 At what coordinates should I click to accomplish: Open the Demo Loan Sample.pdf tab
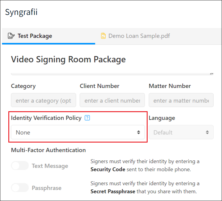(135, 36)
